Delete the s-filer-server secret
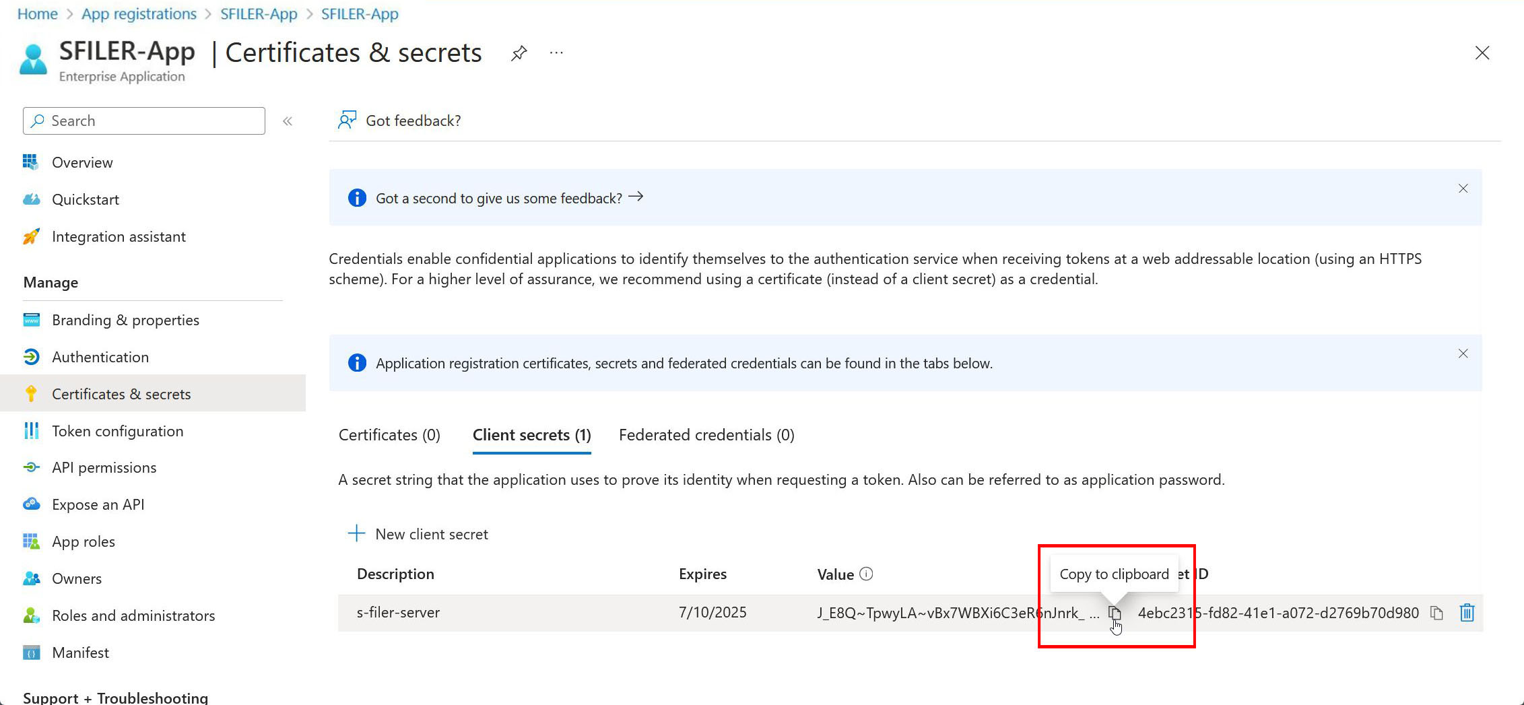 click(1467, 613)
